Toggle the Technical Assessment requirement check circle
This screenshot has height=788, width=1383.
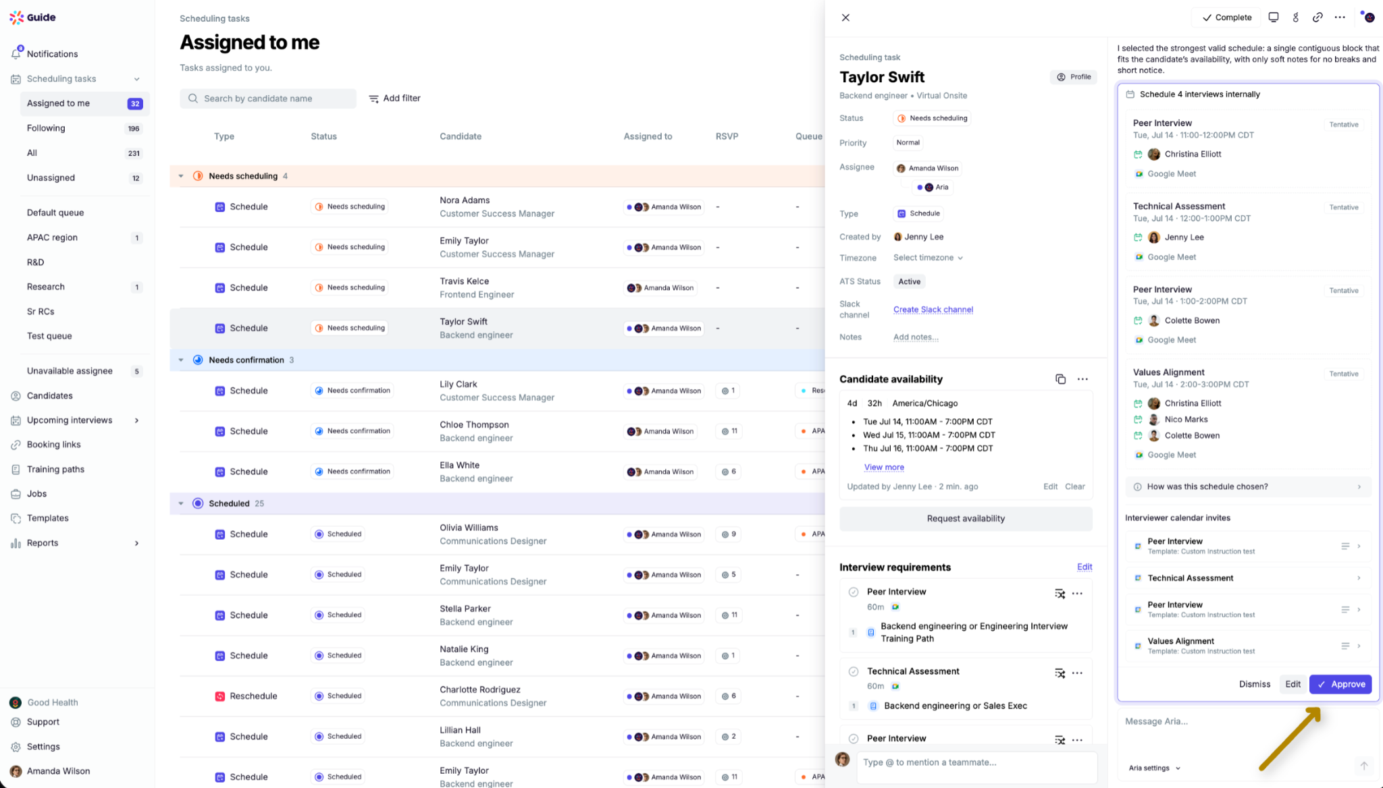pos(854,671)
